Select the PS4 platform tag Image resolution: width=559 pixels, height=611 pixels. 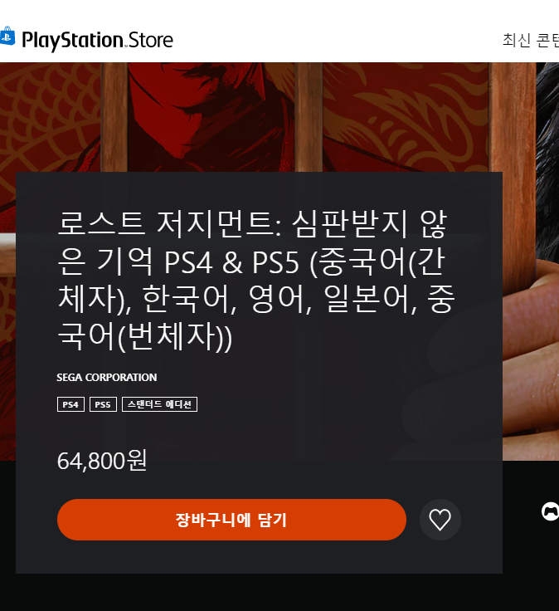[70, 404]
